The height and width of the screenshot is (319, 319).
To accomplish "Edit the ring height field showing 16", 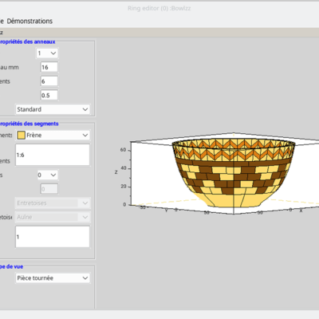I will coord(49,67).
